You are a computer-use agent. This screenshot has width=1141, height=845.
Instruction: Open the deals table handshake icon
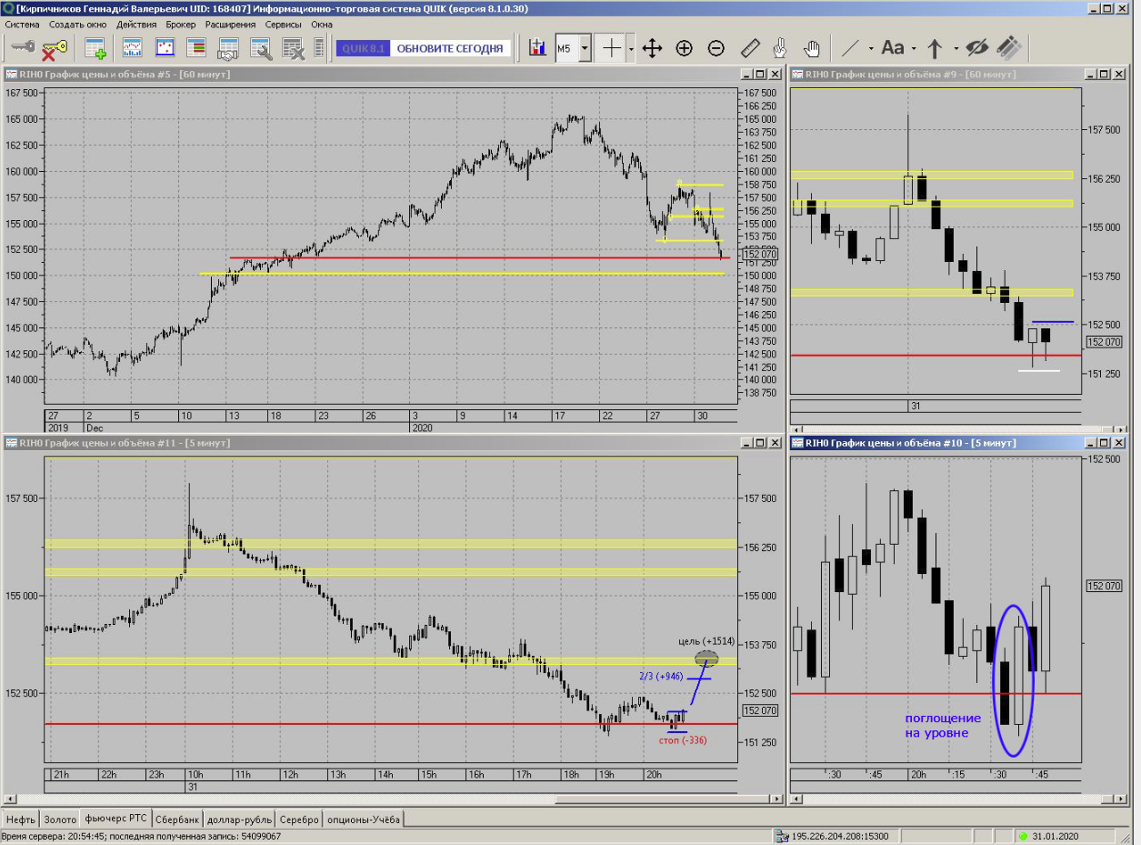point(228,48)
